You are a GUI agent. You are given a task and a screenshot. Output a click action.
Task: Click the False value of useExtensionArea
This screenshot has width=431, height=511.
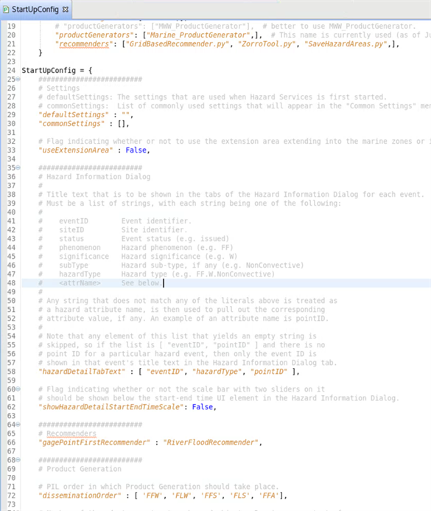[x=136, y=150]
